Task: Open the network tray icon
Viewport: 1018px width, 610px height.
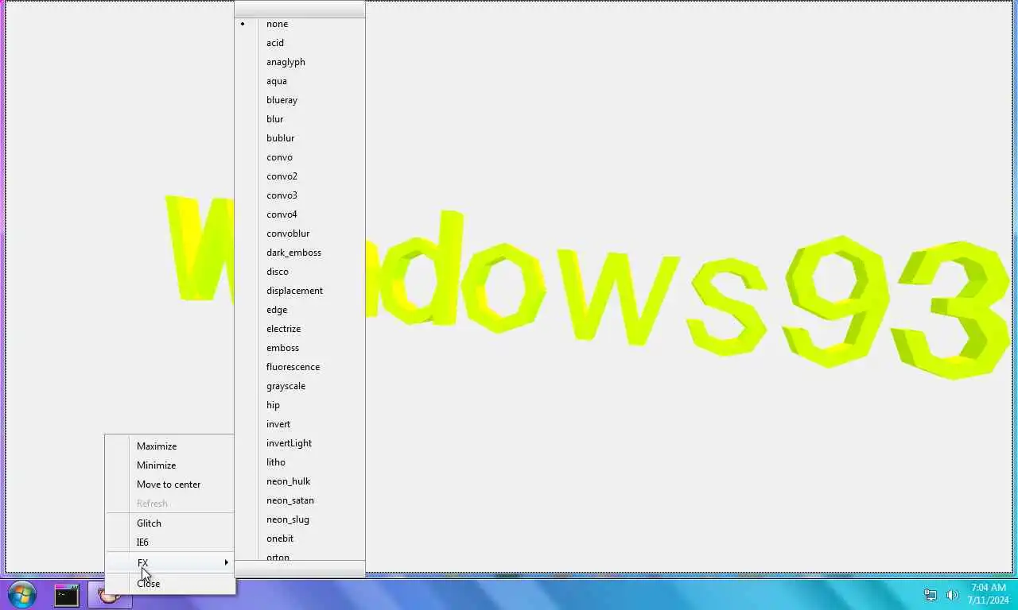Action: (x=931, y=595)
